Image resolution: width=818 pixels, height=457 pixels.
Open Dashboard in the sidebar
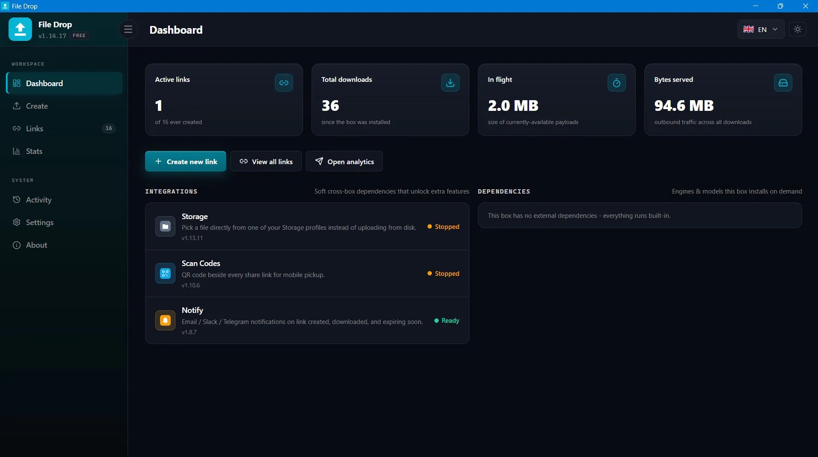click(64, 83)
